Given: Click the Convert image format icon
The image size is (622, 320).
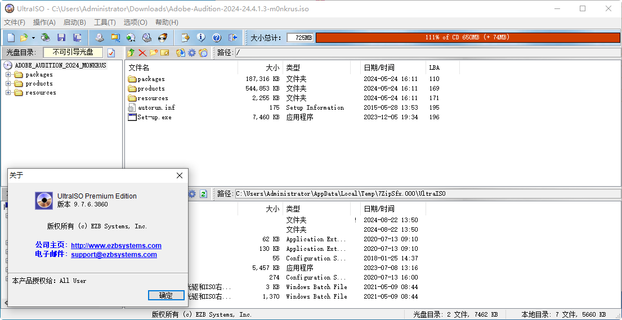Looking at the screenshot, I should pyautogui.click(x=115, y=38).
